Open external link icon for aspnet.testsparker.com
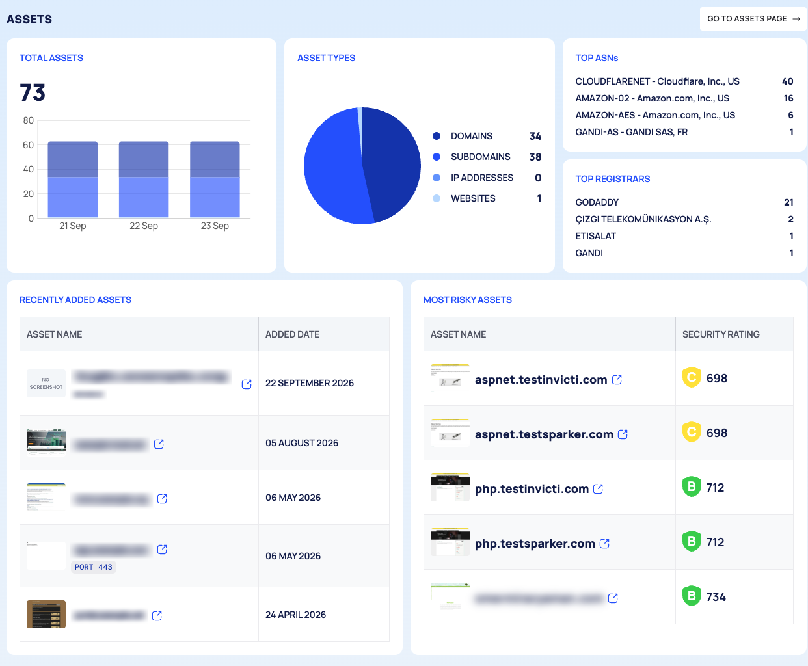 click(623, 434)
